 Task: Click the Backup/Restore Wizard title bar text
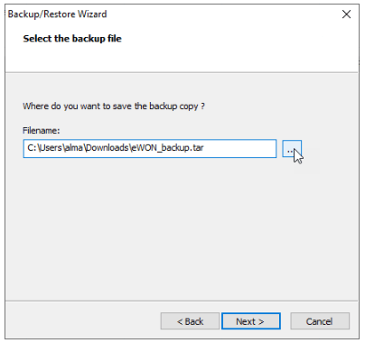57,14
